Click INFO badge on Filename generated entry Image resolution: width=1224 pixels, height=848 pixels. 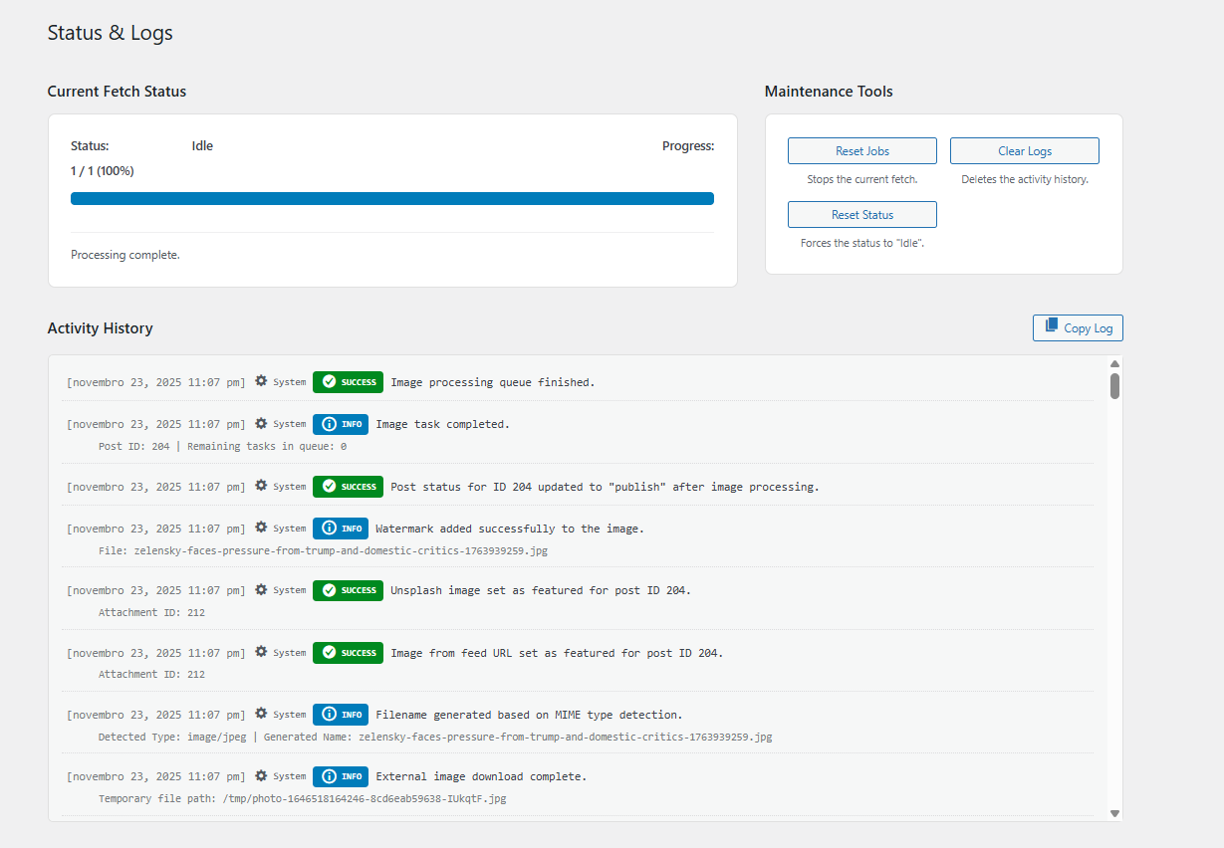tap(341, 715)
